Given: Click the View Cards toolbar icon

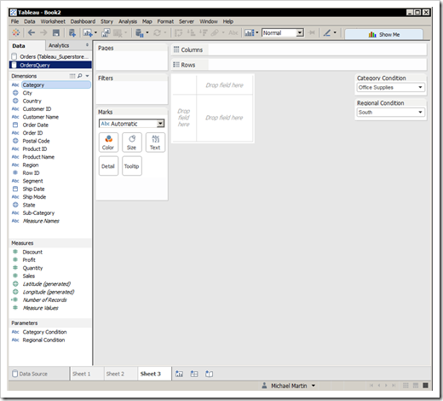Looking at the screenshot, I should 250,33.
